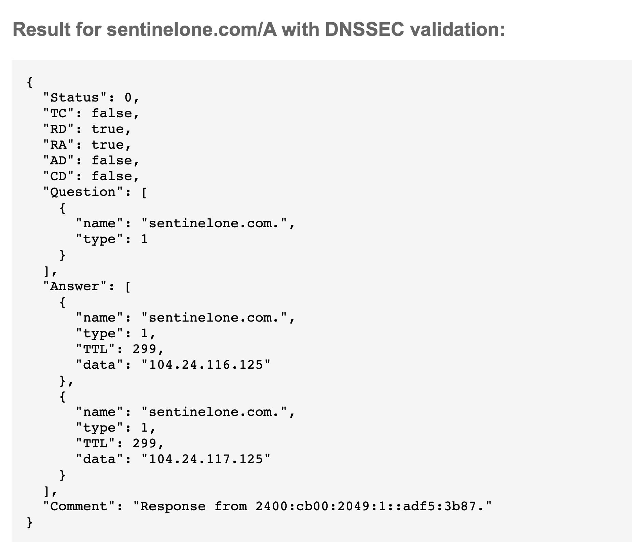Click the "AD" false line
The image size is (632, 542).
point(91,161)
